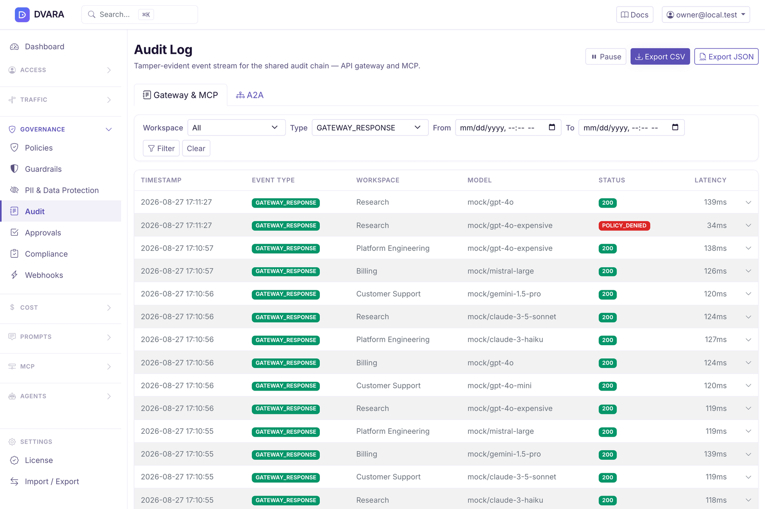Expand the 126ms Billing mistral-large row
The image size is (765, 509).
pyautogui.click(x=749, y=271)
